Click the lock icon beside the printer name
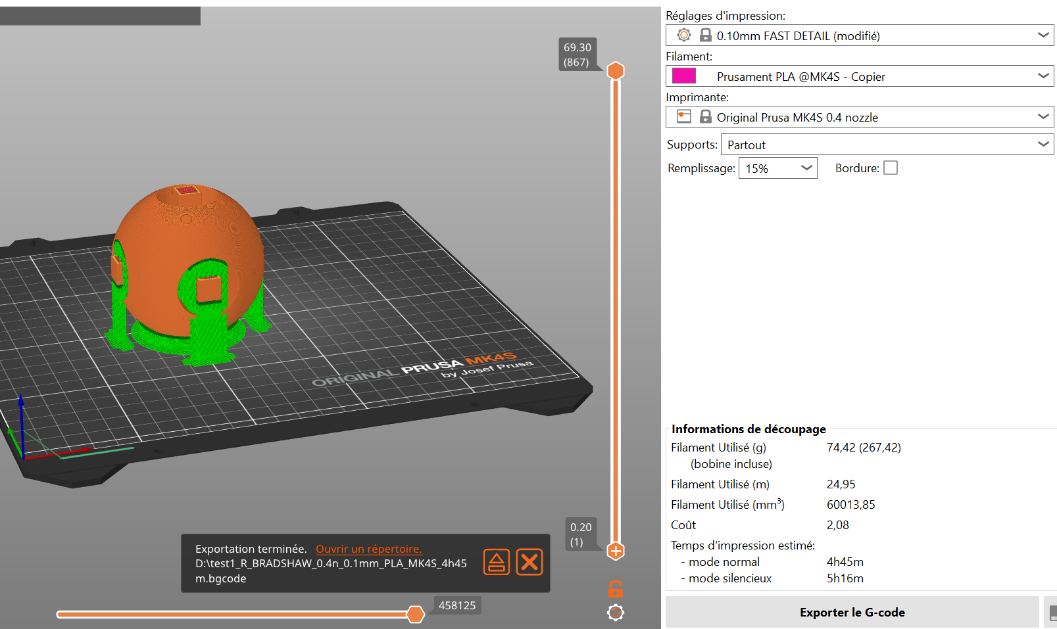This screenshot has height=629, width=1057. 705,117
